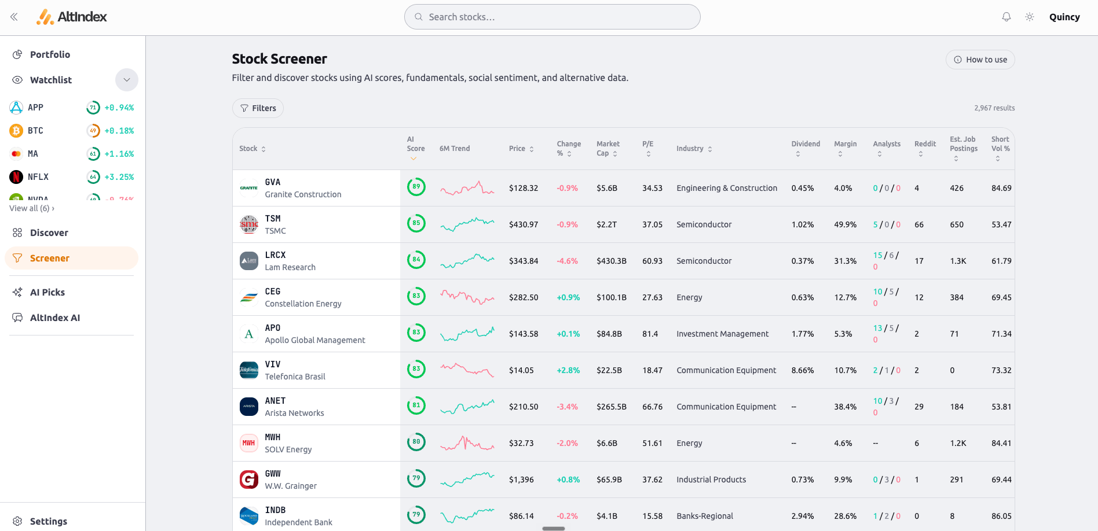Screen dimensions: 1098x531
Task: Open AI Picks
Action: click(x=72, y=292)
